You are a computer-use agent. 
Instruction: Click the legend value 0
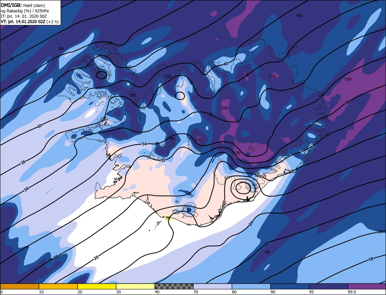click(2, 292)
